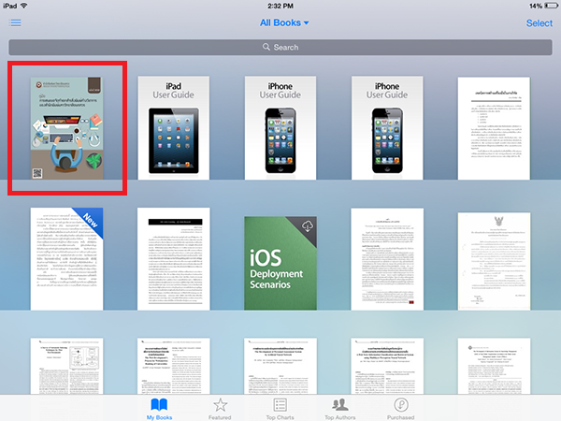561x421 pixels.
Task: Open the My Books tab
Action: click(x=159, y=409)
